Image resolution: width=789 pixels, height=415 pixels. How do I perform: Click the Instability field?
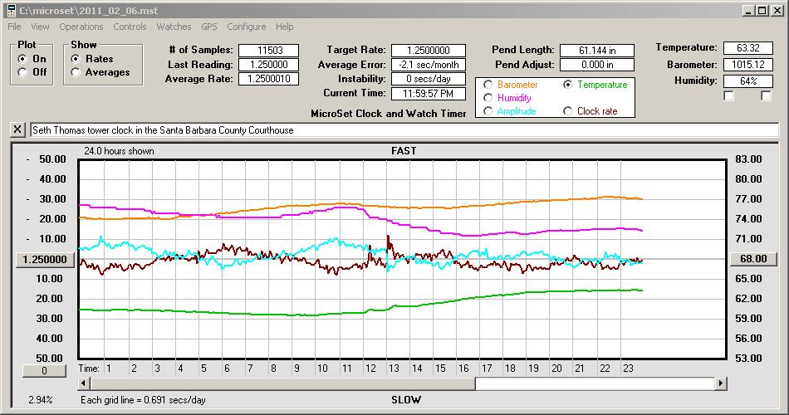coord(429,79)
